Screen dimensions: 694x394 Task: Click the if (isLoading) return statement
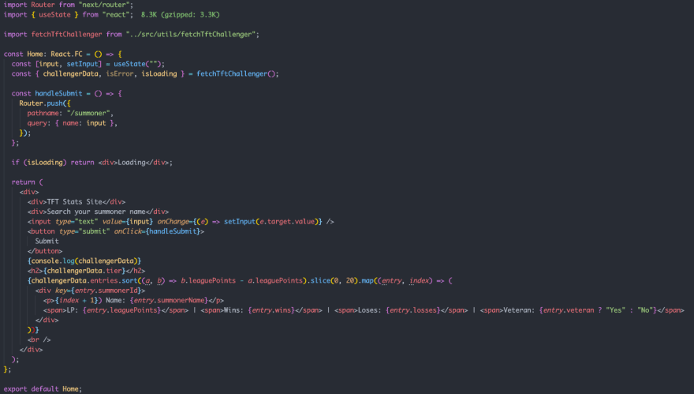(92, 162)
